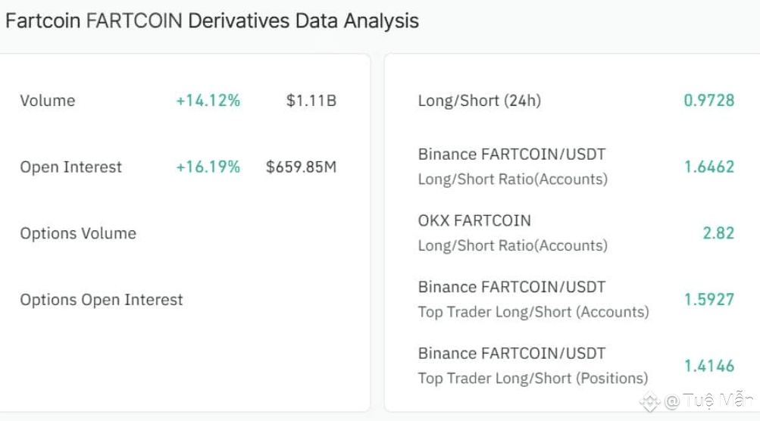Click the +16.19% open interest change

(208, 167)
